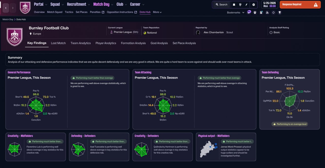Image resolution: width=325 pixels, height=168 pixels.
Task: Switch to the Set Piece Analysis tab
Action: pos(184,43)
